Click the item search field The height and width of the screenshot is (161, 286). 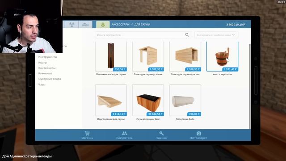pyautogui.click(x=143, y=35)
